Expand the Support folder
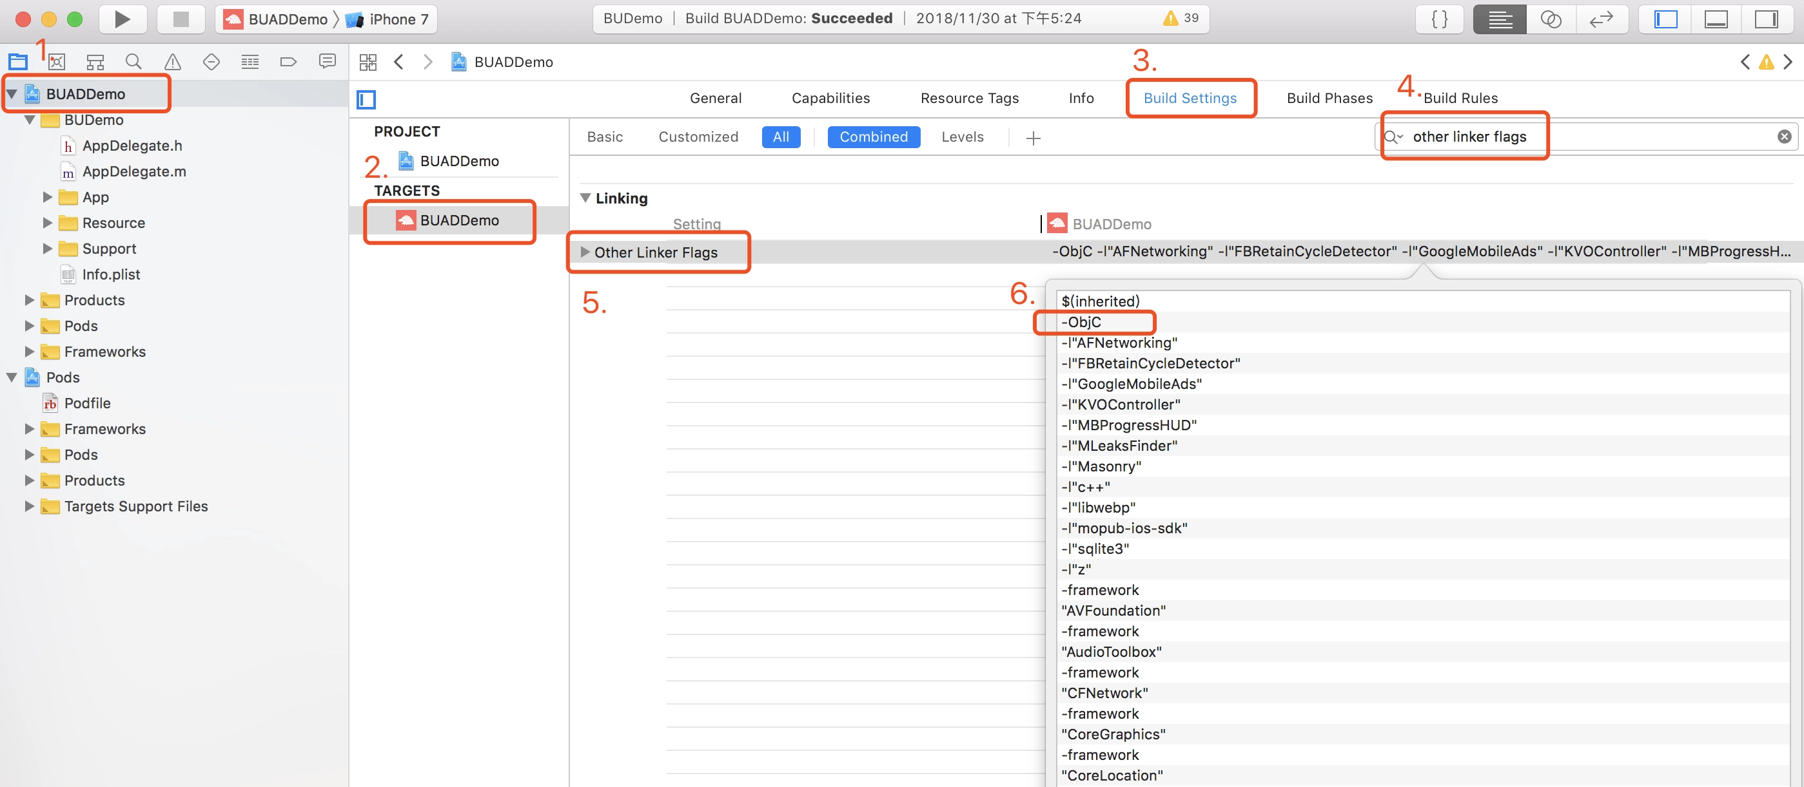Image resolution: width=1804 pixels, height=787 pixels. tap(48, 249)
